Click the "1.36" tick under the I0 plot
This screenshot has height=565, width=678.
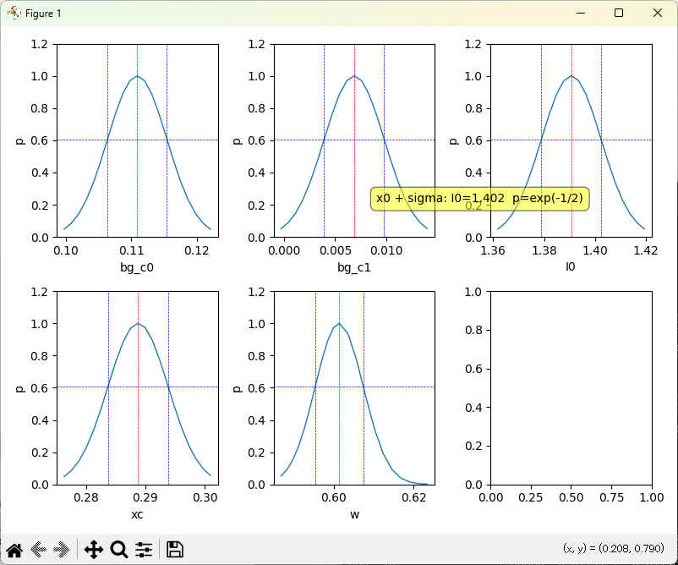pyautogui.click(x=493, y=250)
